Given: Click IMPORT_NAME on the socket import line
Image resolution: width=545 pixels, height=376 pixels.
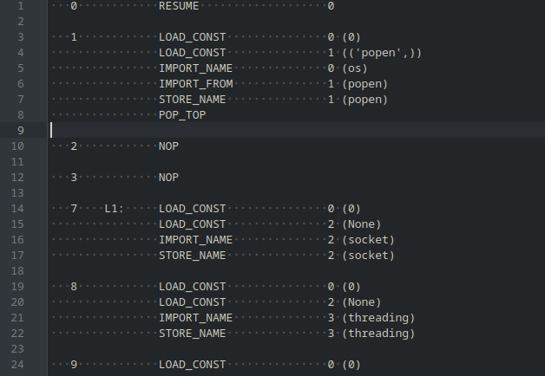Looking at the screenshot, I should (x=195, y=240).
